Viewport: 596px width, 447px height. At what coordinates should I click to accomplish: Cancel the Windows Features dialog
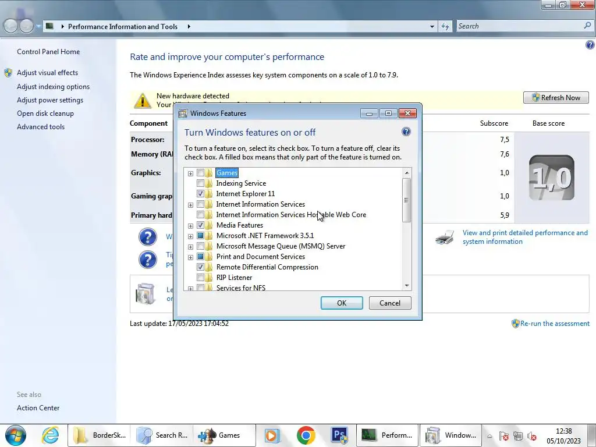point(390,303)
